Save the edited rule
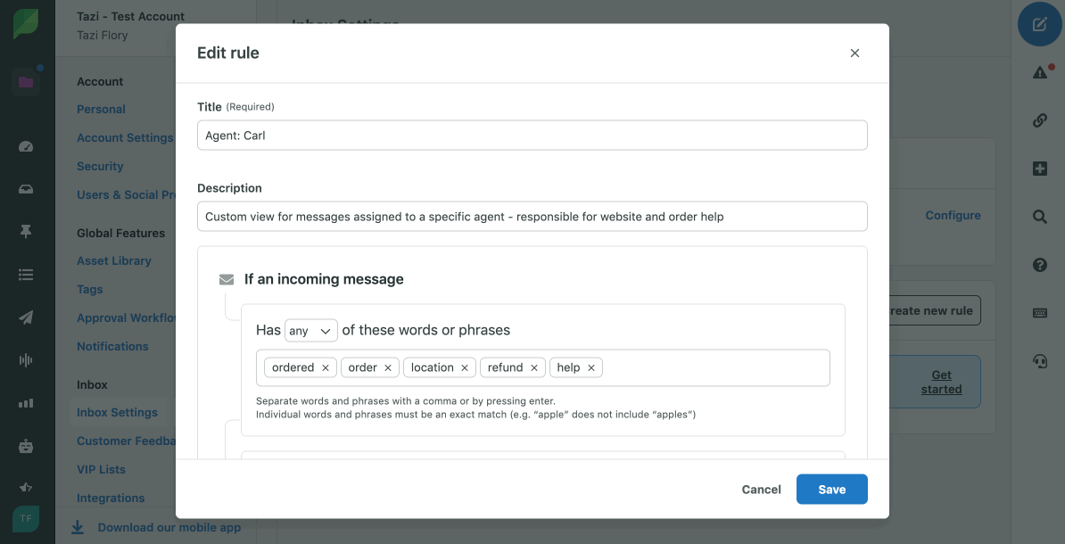The height and width of the screenshot is (544, 1065). [x=831, y=489]
